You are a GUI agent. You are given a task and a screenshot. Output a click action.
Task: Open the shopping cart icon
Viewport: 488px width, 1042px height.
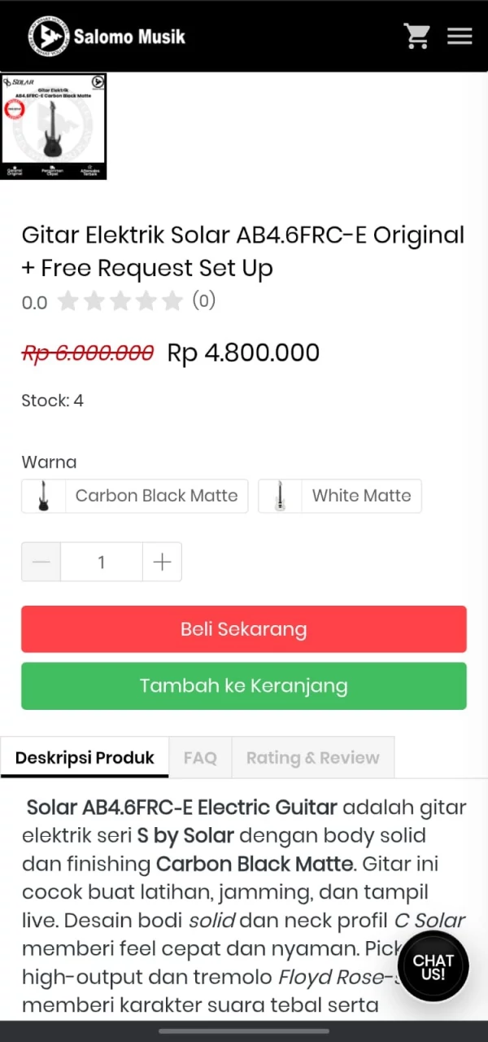click(x=417, y=36)
